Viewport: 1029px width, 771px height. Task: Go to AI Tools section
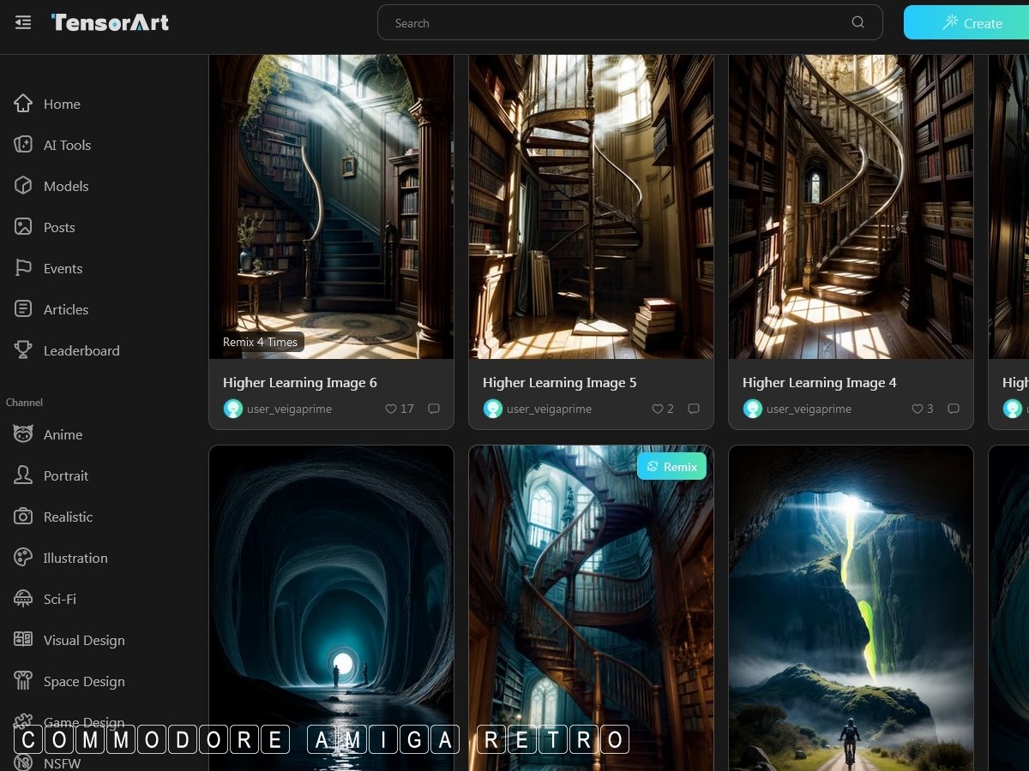click(x=67, y=146)
